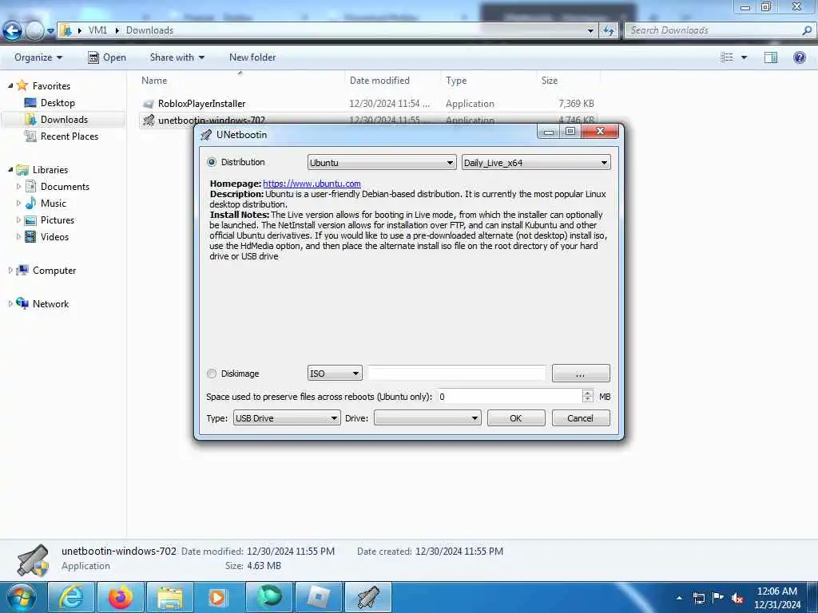
Task: Click VM1 in the address breadcrumb
Action: pos(97,30)
